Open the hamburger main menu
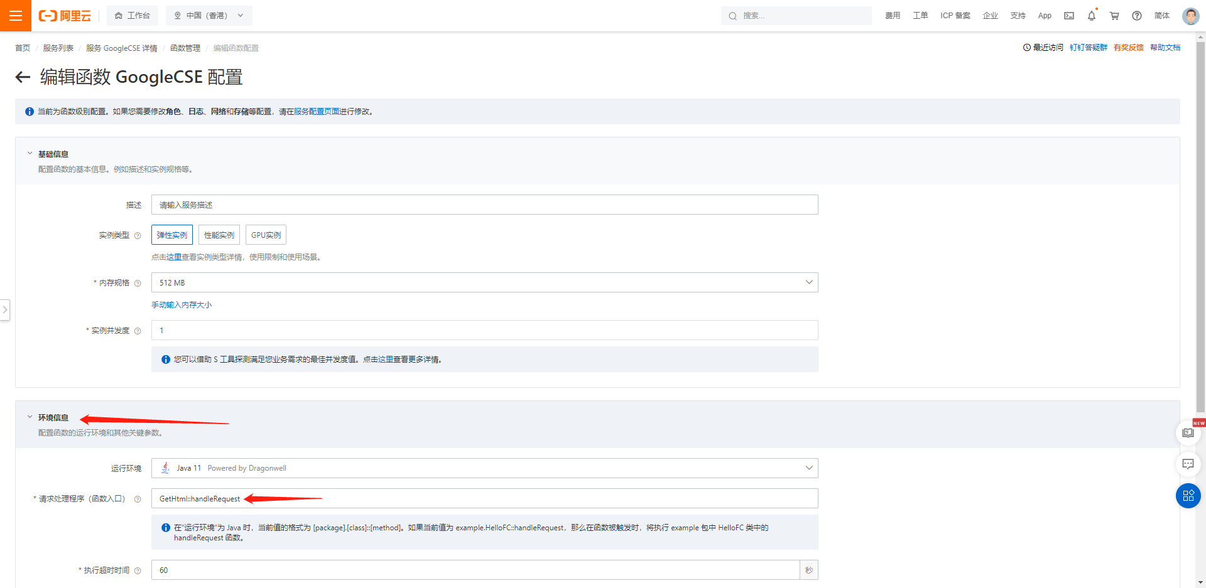Image resolution: width=1206 pixels, height=588 pixels. (16, 16)
